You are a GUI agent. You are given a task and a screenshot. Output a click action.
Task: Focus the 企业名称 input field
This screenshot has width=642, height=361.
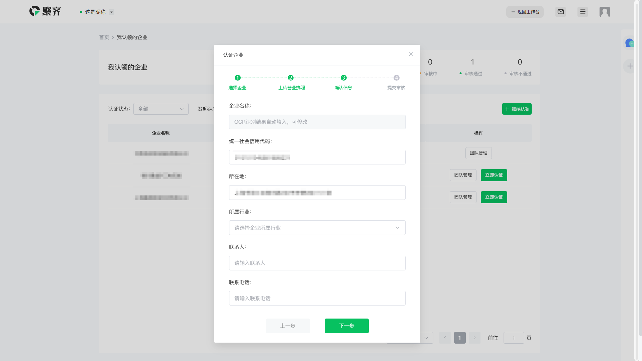pos(317,122)
